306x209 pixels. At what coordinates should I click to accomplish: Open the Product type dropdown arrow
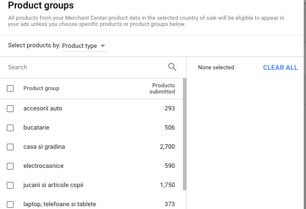point(103,46)
